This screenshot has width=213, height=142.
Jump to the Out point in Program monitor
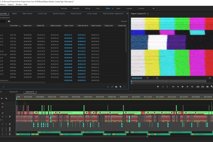point(192,86)
